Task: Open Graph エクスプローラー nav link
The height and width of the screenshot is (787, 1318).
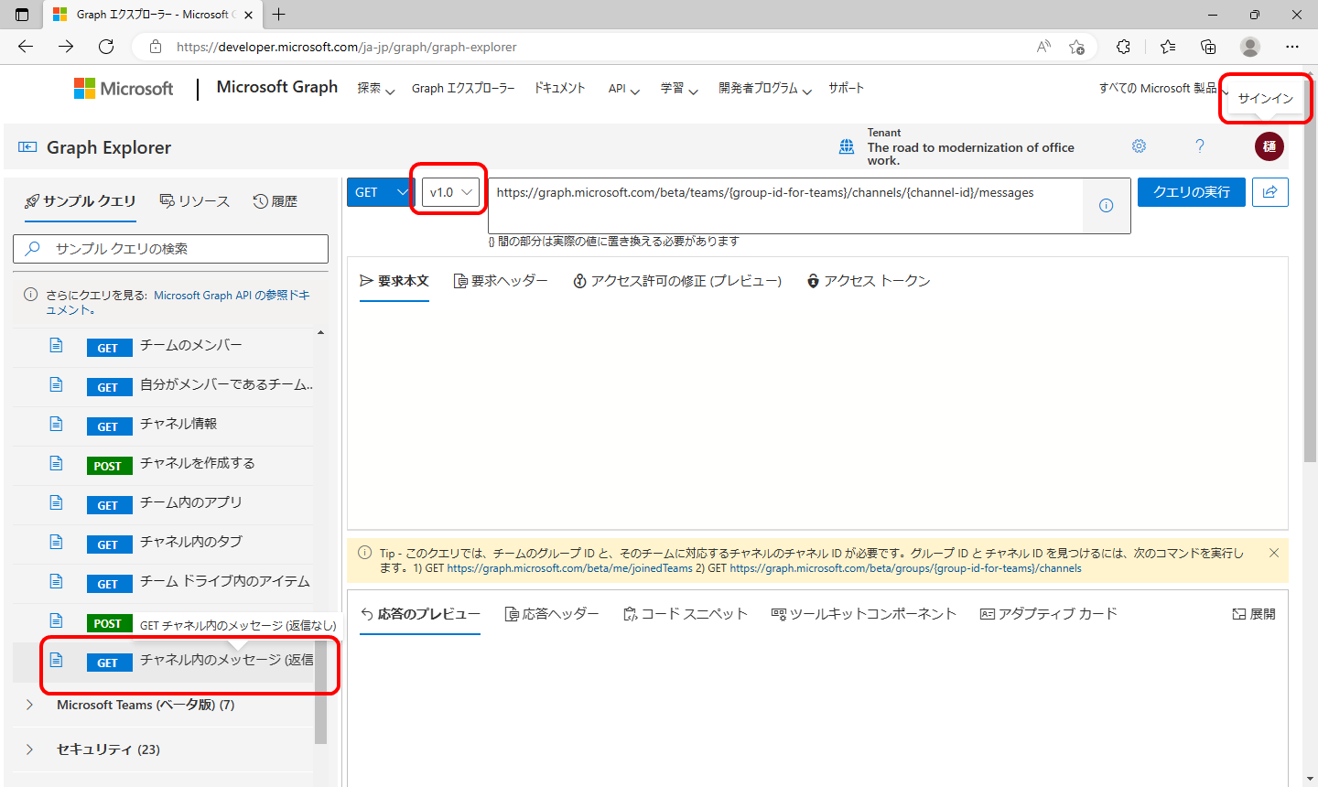Action: tap(463, 89)
